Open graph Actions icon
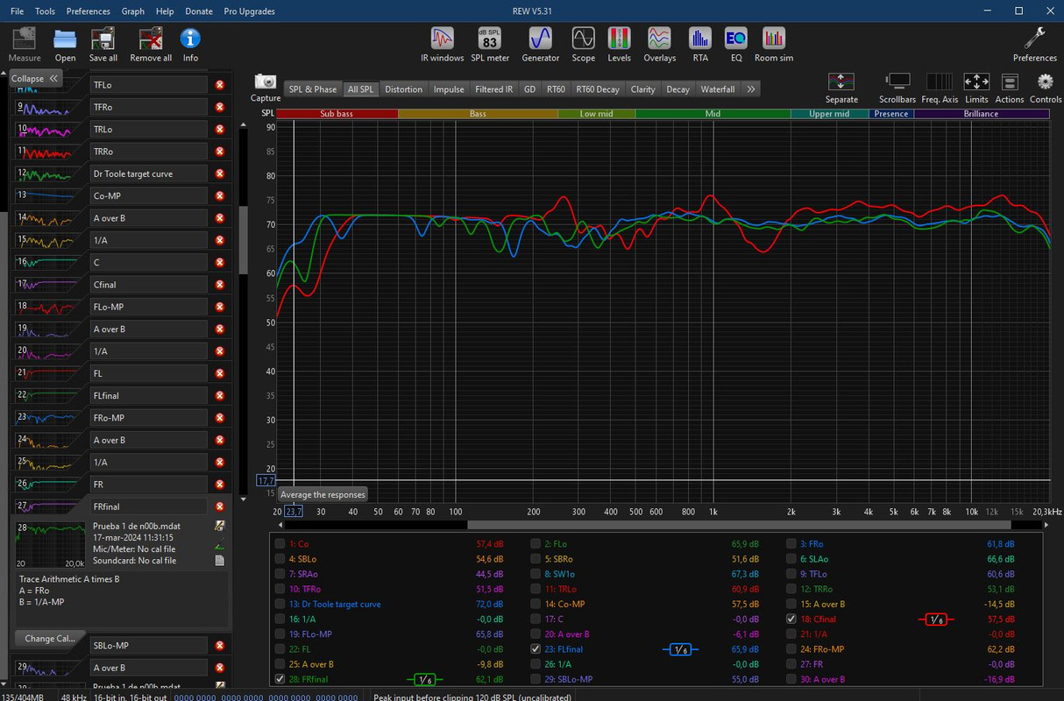This screenshot has width=1064, height=701. pos(1010,88)
